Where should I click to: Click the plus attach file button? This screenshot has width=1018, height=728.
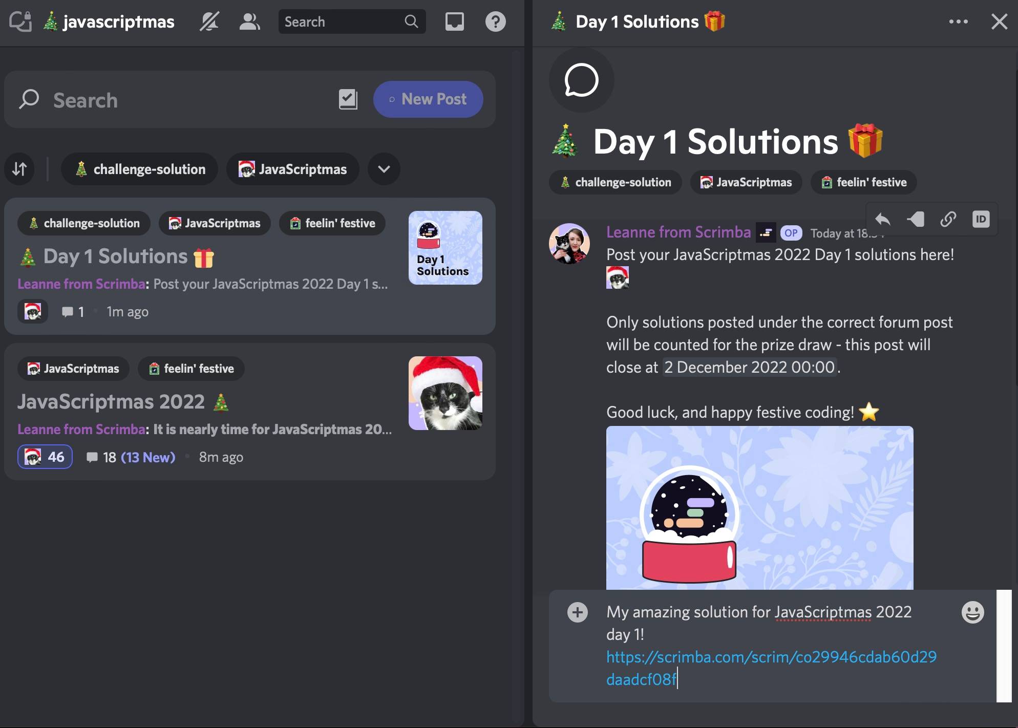(x=578, y=612)
